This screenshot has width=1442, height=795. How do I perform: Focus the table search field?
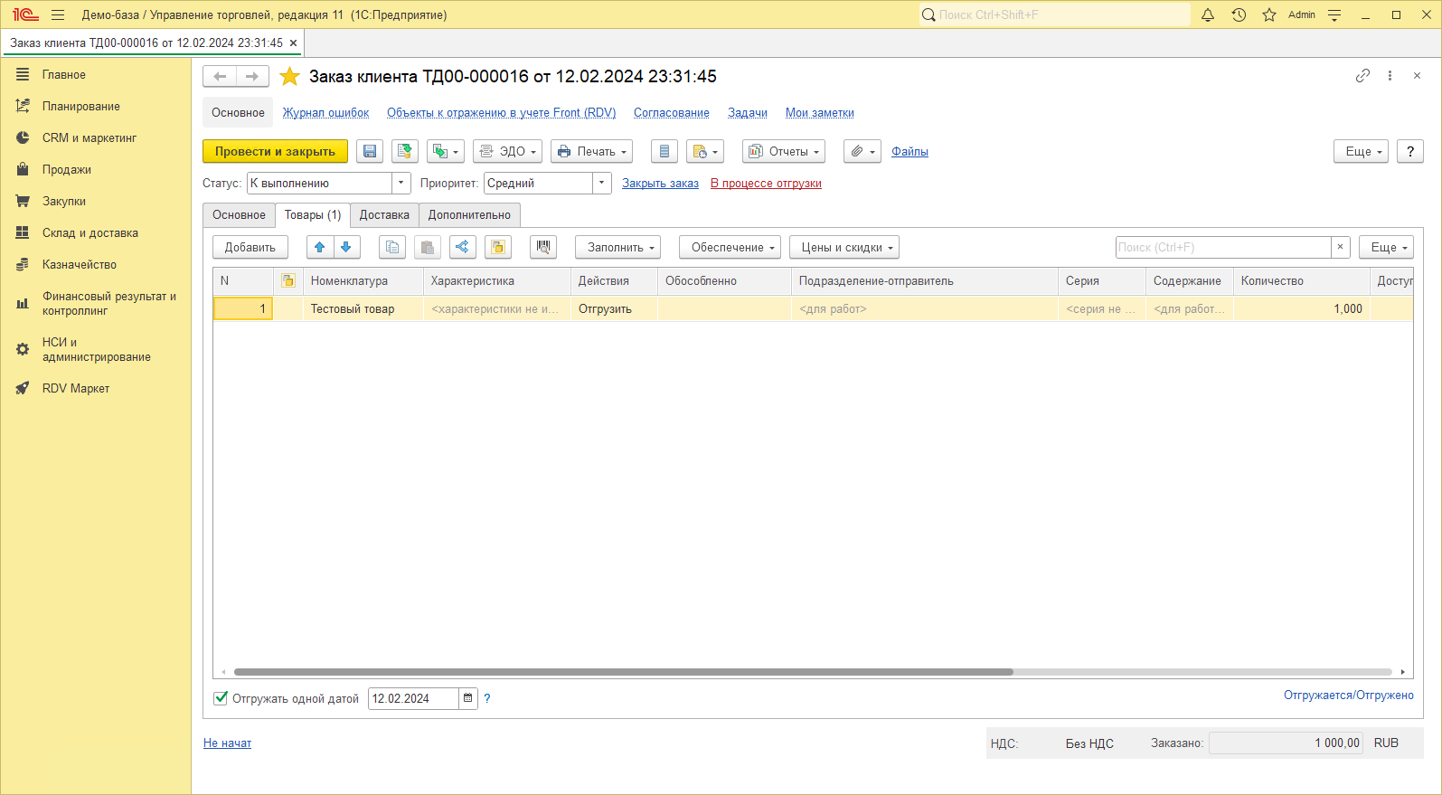click(x=1223, y=248)
